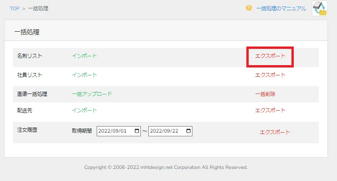The image size is (337, 181).
Task: Click the 取得期間 label
Action: (x=82, y=131)
